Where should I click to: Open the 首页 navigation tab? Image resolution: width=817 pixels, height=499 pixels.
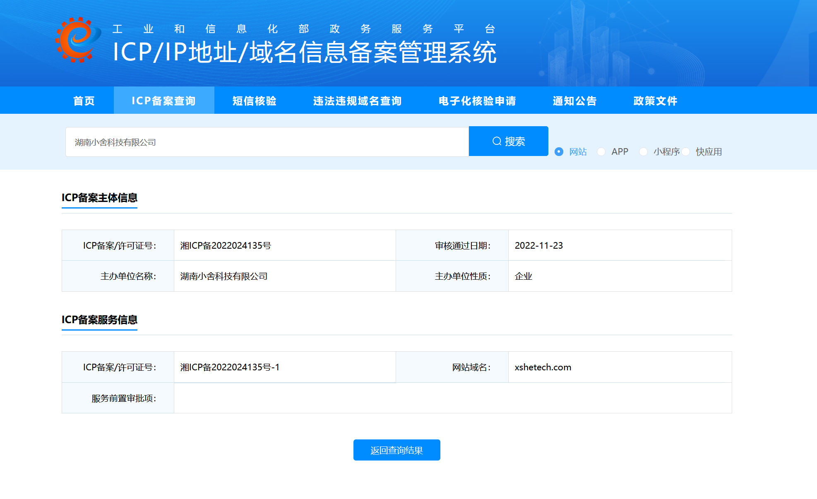tap(84, 101)
